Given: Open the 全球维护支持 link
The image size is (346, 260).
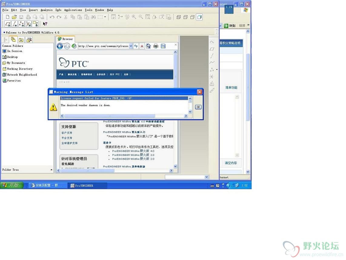Looking at the screenshot, I should tap(69, 143).
